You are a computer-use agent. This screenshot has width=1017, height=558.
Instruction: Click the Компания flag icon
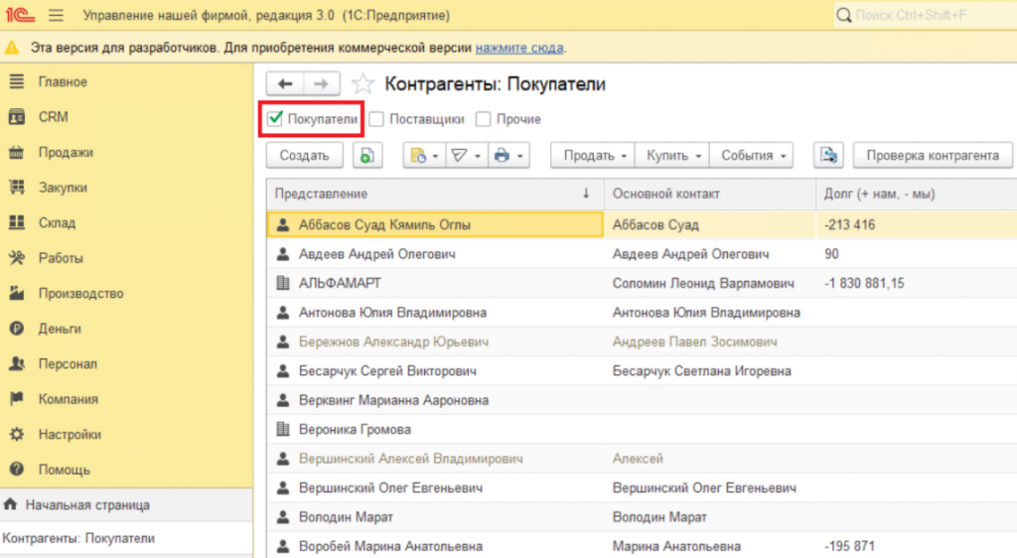pyautogui.click(x=17, y=399)
